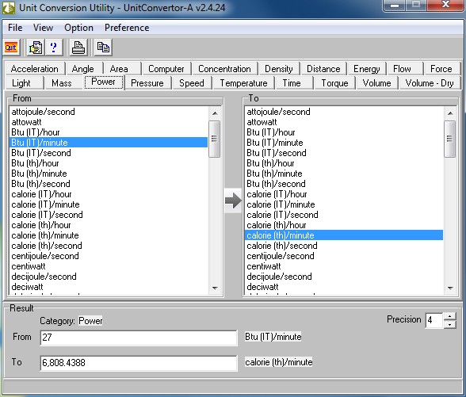This screenshot has width=466, height=397.
Task: Open the Option menu
Action: point(78,28)
